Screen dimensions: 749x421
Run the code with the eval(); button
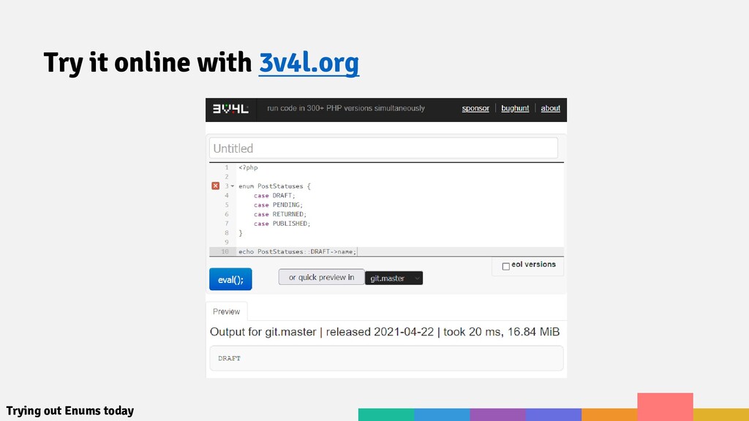(x=230, y=279)
